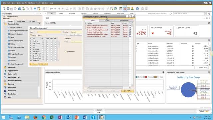Open Print Preview from the toolbar
Viewport: 213px width, 120px height.
tap(4, 9)
